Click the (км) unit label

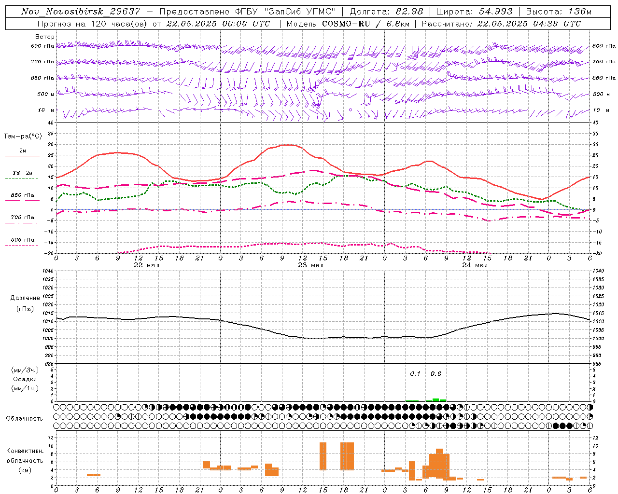tap(25, 470)
